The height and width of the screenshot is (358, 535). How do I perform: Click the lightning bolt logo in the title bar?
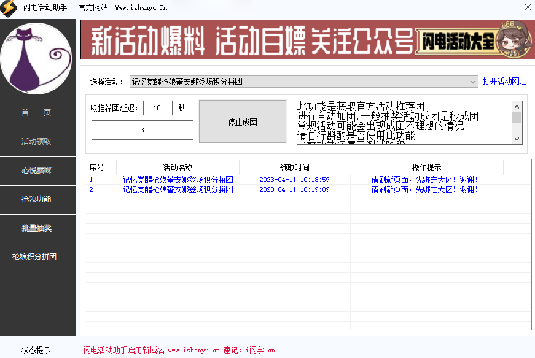[x=9, y=8]
